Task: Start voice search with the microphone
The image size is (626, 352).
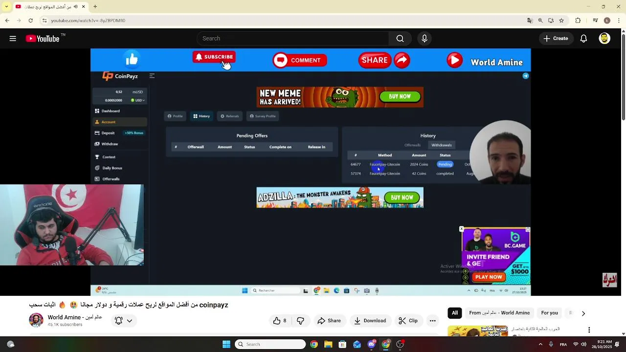Action: click(x=425, y=39)
